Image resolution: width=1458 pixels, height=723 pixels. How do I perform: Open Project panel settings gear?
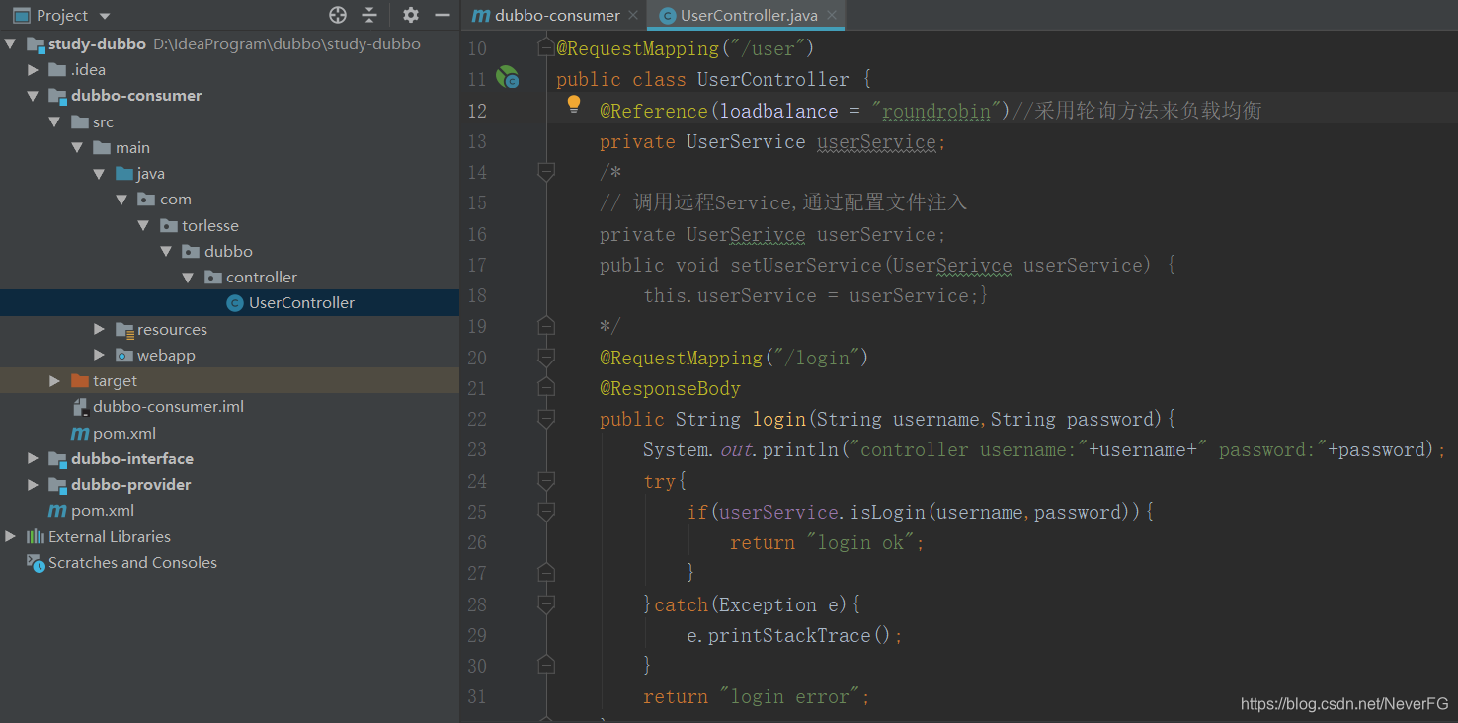point(411,15)
